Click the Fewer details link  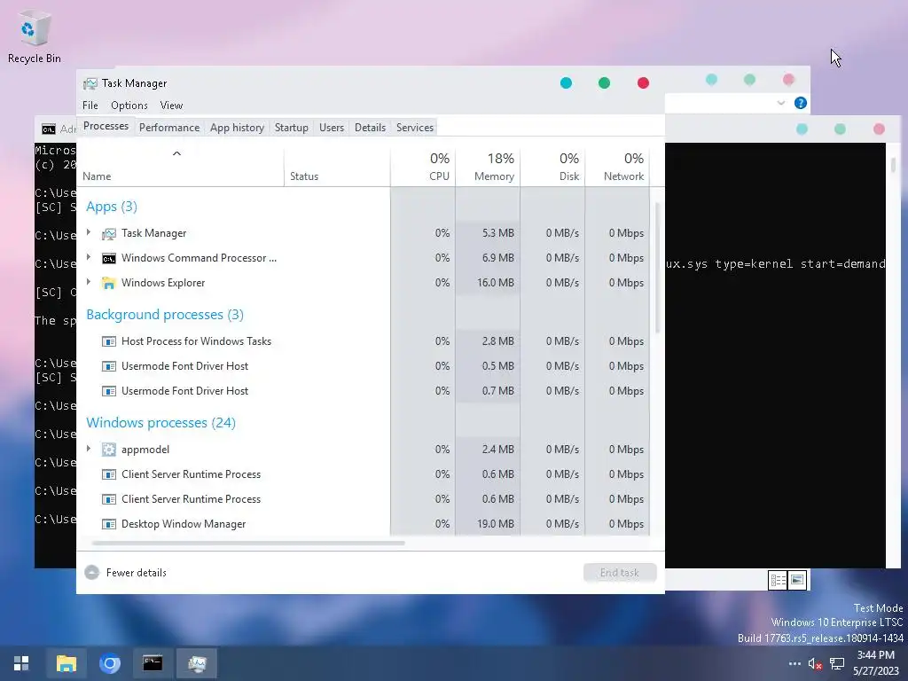click(x=136, y=573)
